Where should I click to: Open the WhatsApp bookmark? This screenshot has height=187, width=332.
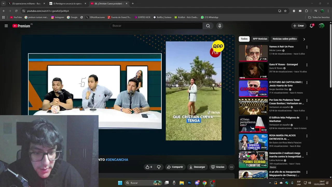pyautogui.click(x=209, y=17)
